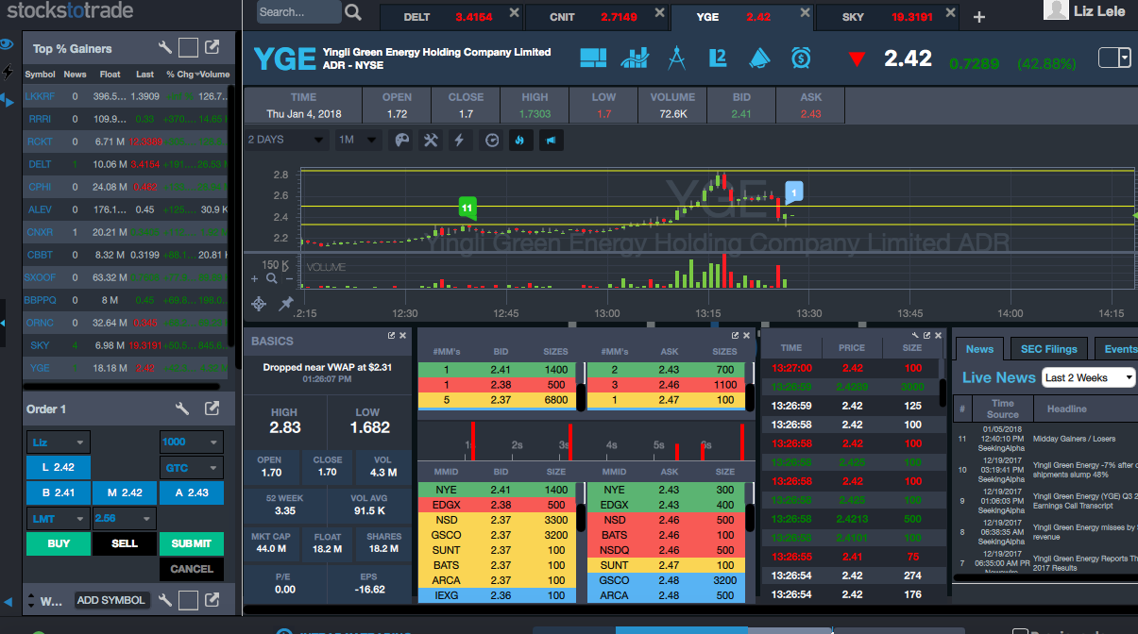1138x634 pixels.
Task: Add a new symbol tab
Action: (978, 17)
